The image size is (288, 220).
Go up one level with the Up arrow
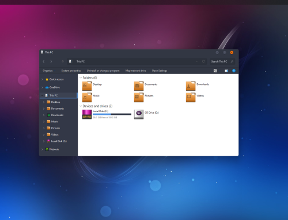(x=63, y=61)
